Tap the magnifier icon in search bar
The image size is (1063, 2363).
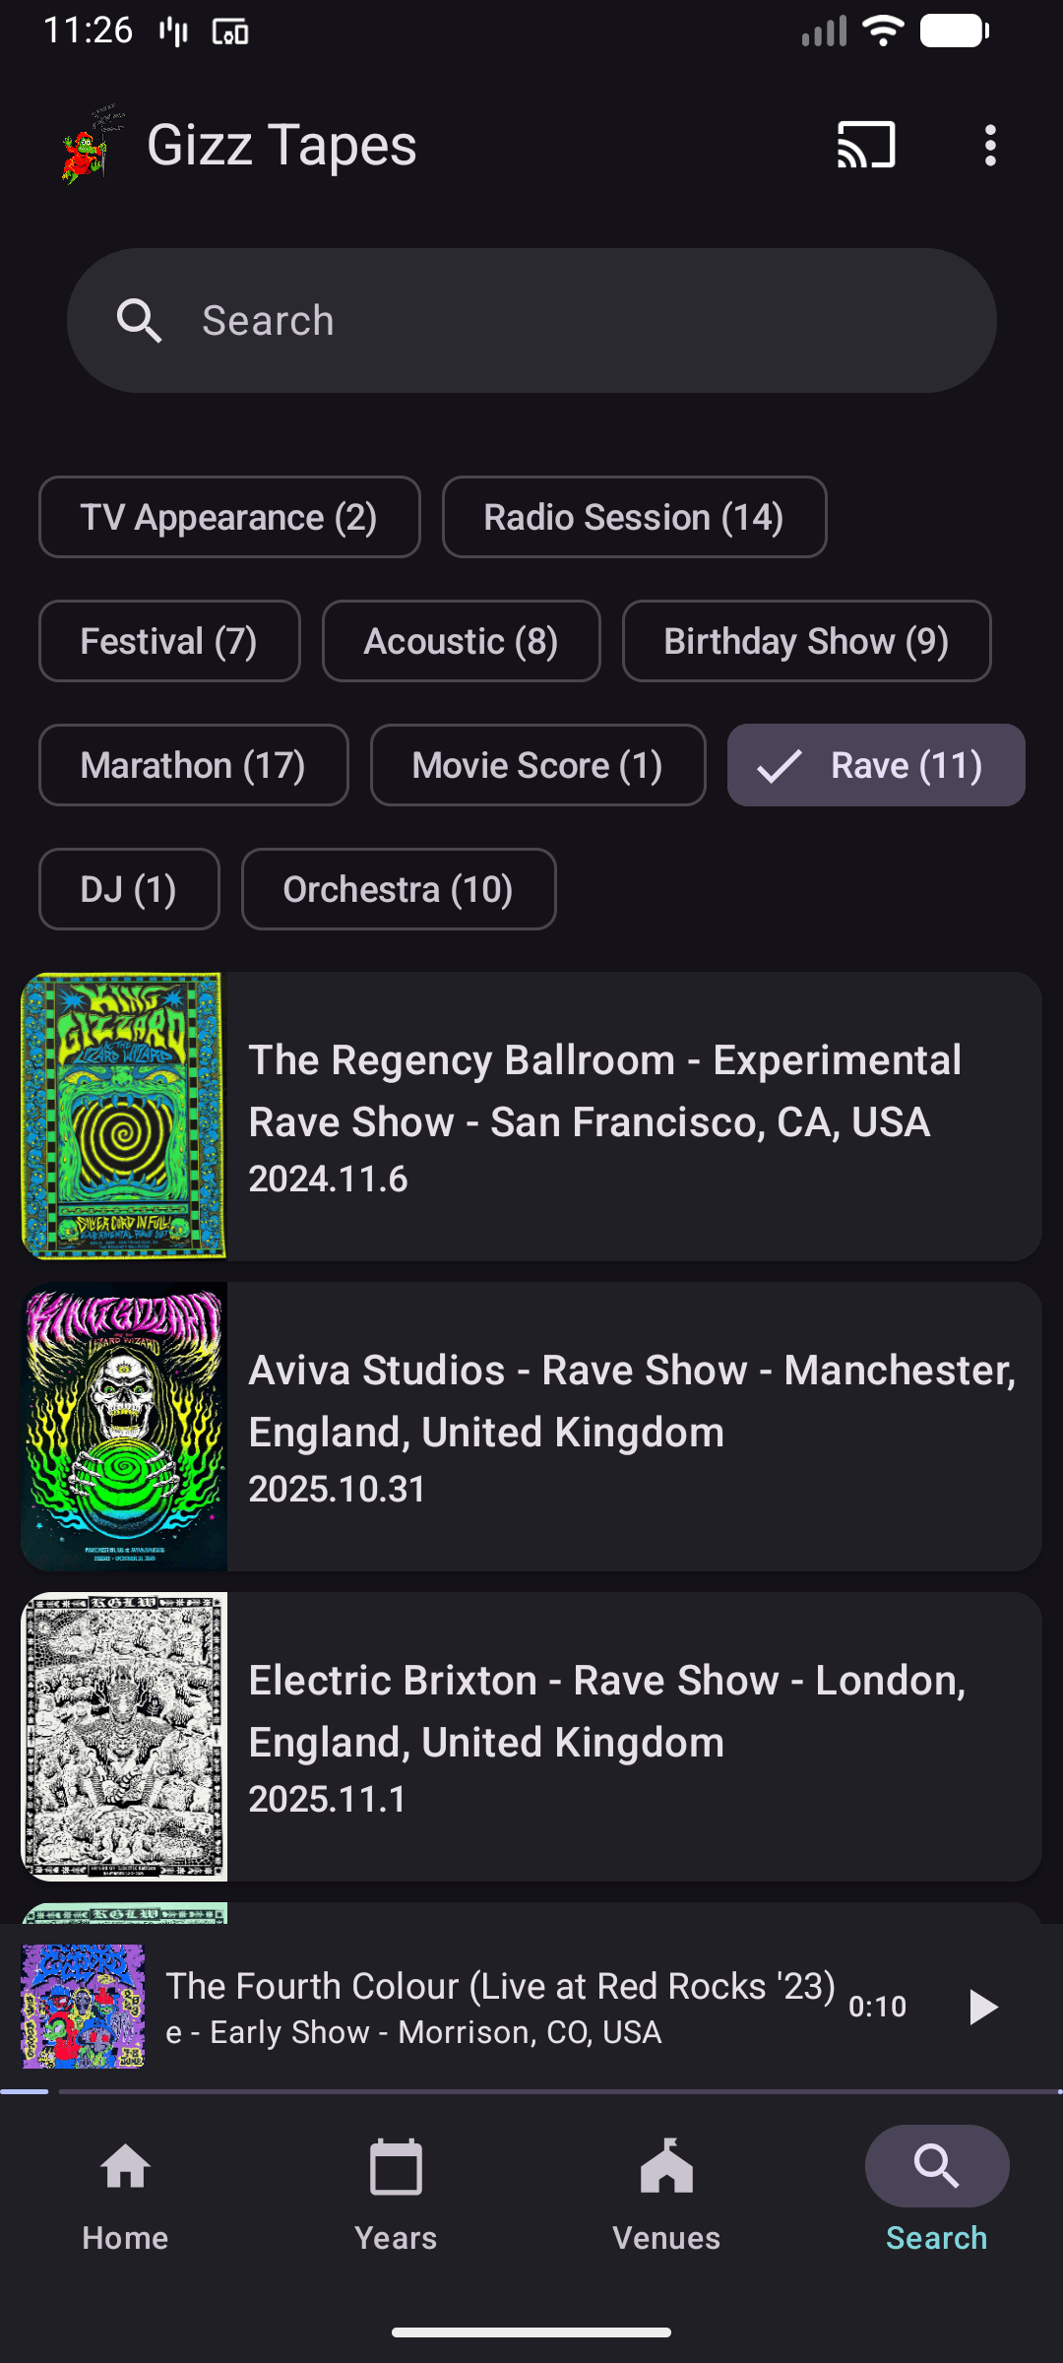click(139, 321)
